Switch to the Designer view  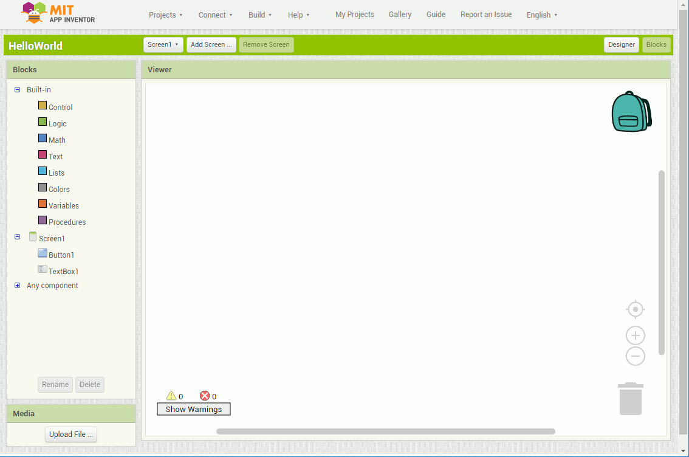(x=621, y=44)
